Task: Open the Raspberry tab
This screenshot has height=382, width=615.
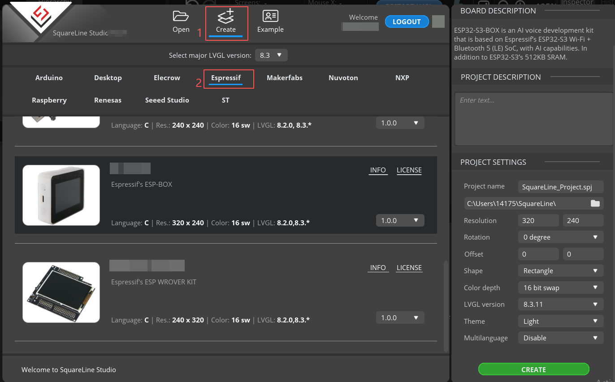Action: pos(49,100)
